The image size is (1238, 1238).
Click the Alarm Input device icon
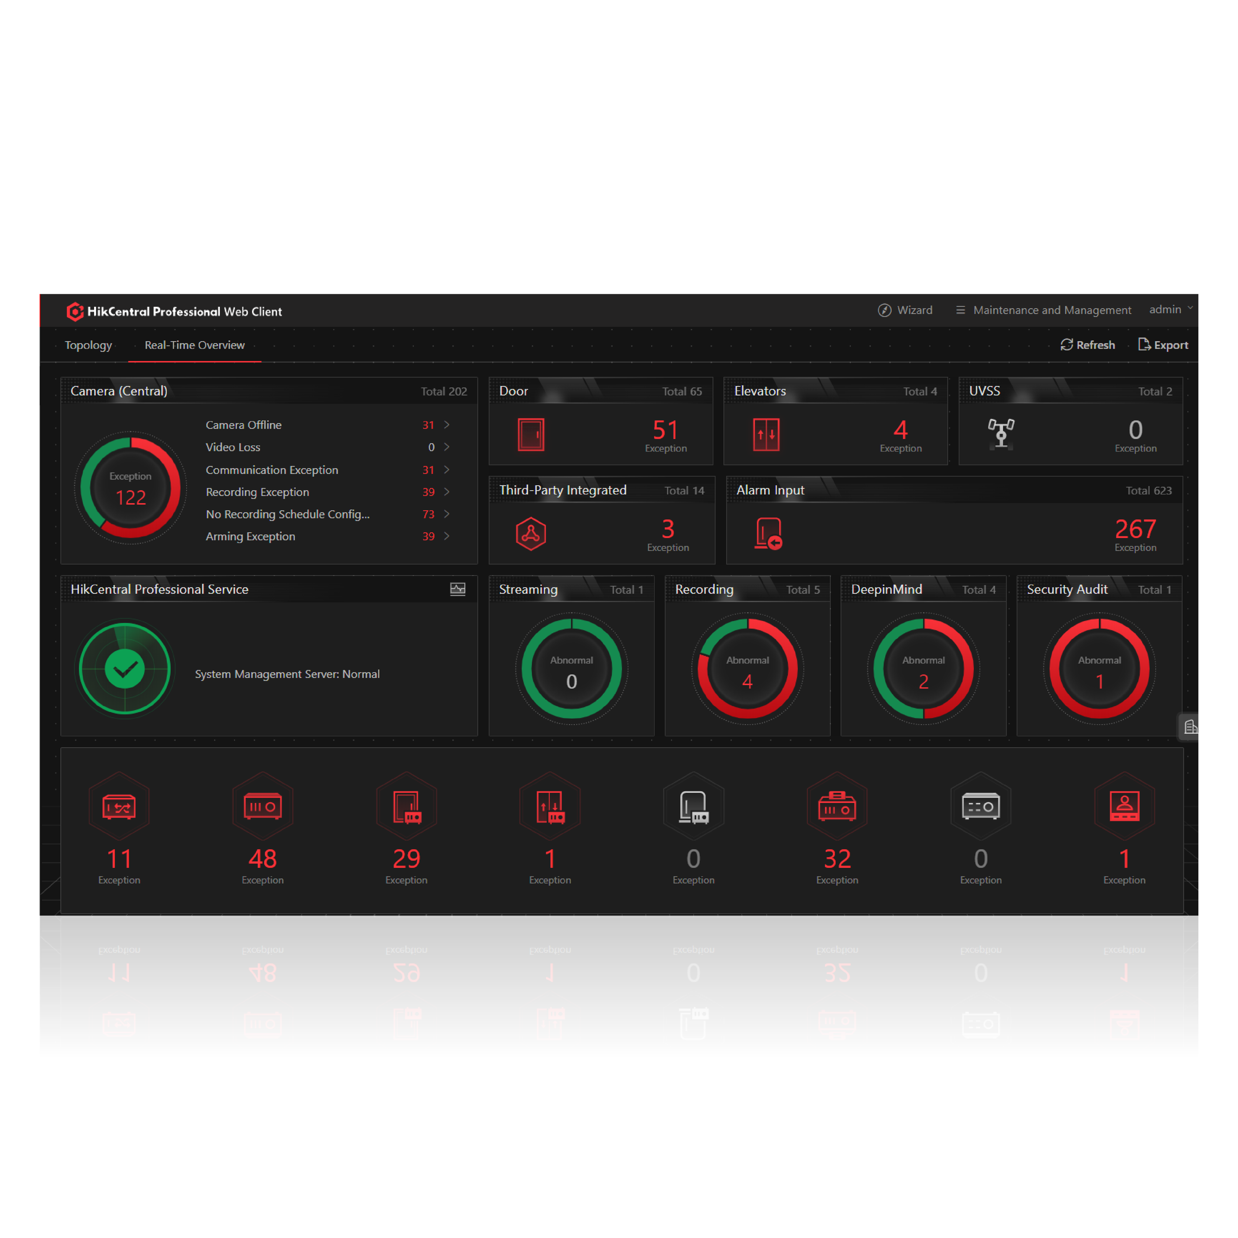(768, 534)
